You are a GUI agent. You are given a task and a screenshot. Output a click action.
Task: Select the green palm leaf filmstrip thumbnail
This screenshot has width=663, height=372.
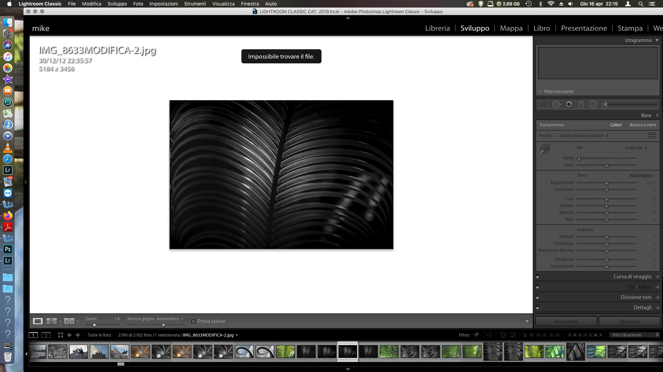point(286,352)
